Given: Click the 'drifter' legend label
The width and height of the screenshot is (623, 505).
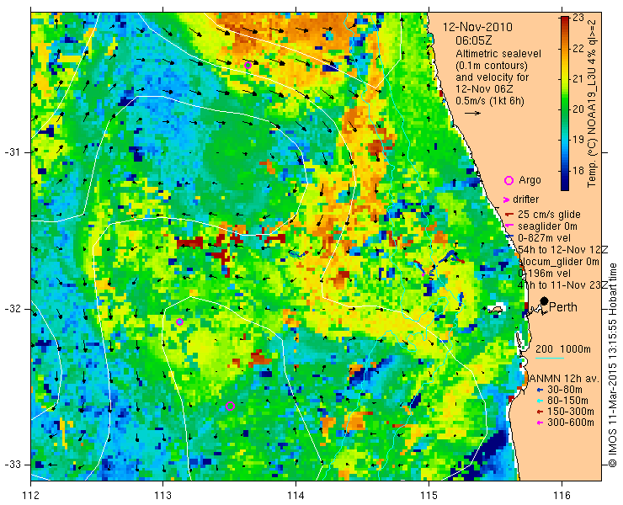Looking at the screenshot, I should [x=525, y=199].
